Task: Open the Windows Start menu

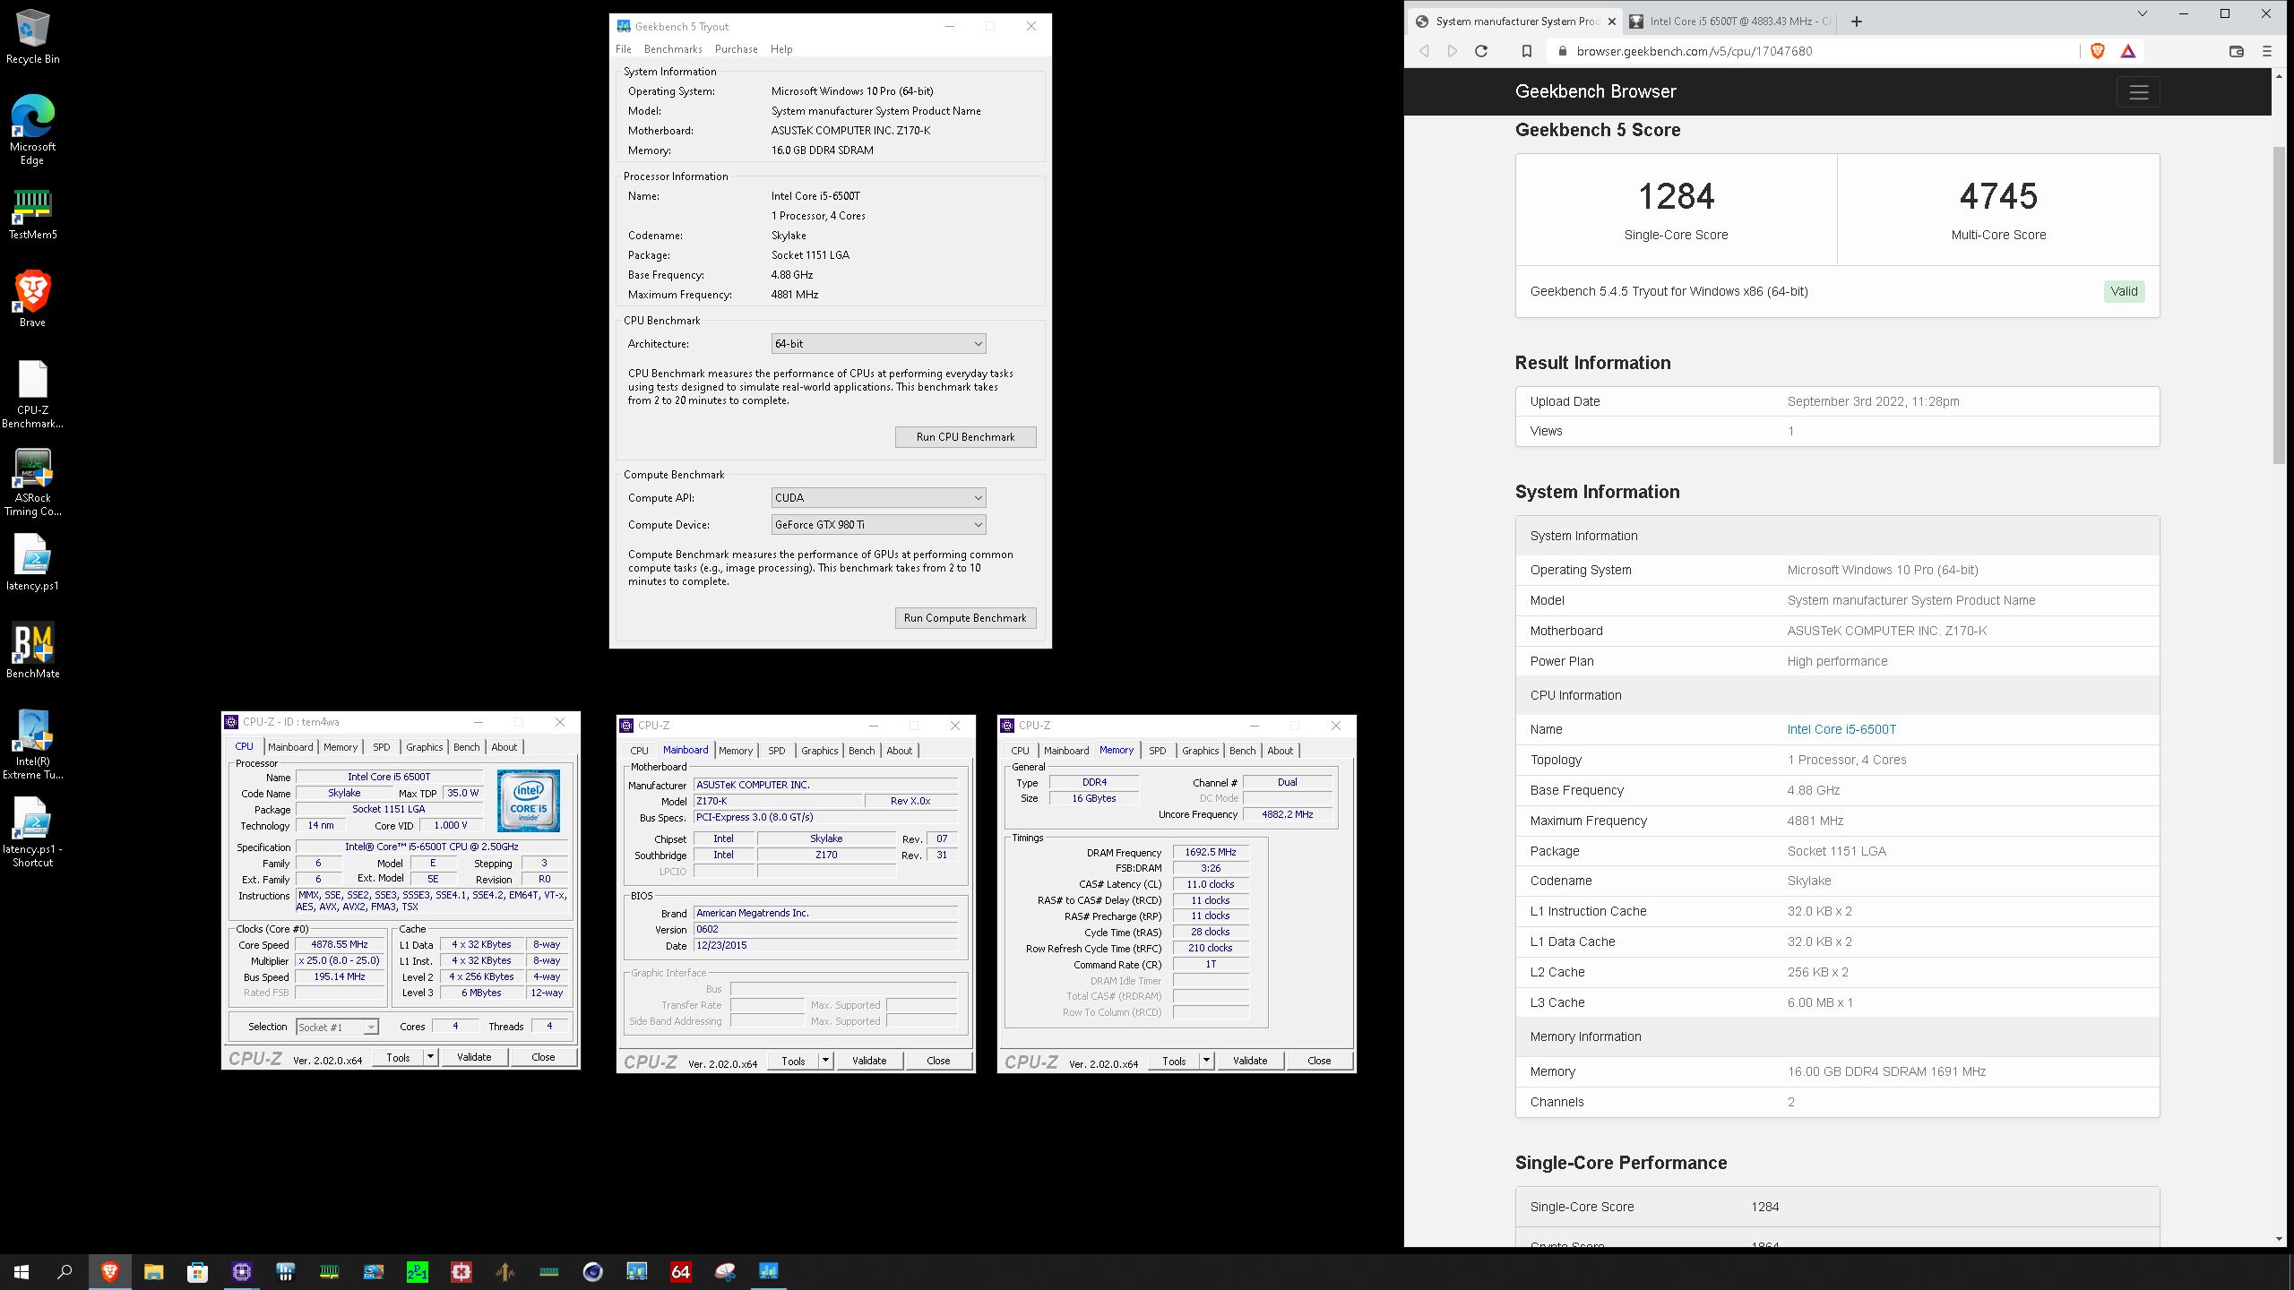Action: (x=22, y=1271)
